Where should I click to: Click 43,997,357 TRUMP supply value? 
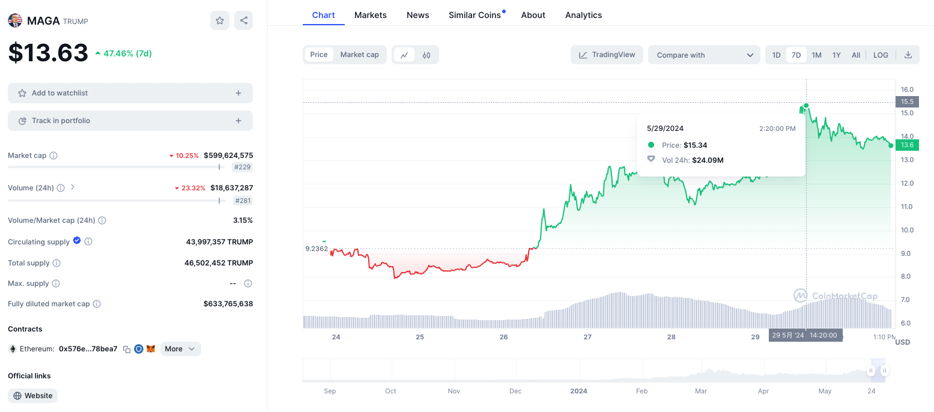point(219,242)
